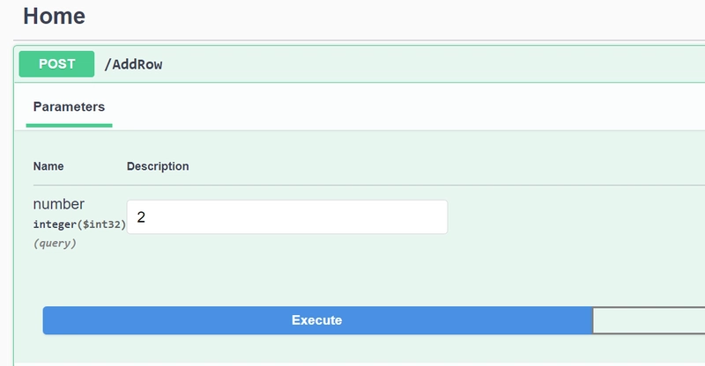Viewport: 705px width, 366px height.
Task: Click the blank button beside Execute
Action: pyautogui.click(x=649, y=320)
